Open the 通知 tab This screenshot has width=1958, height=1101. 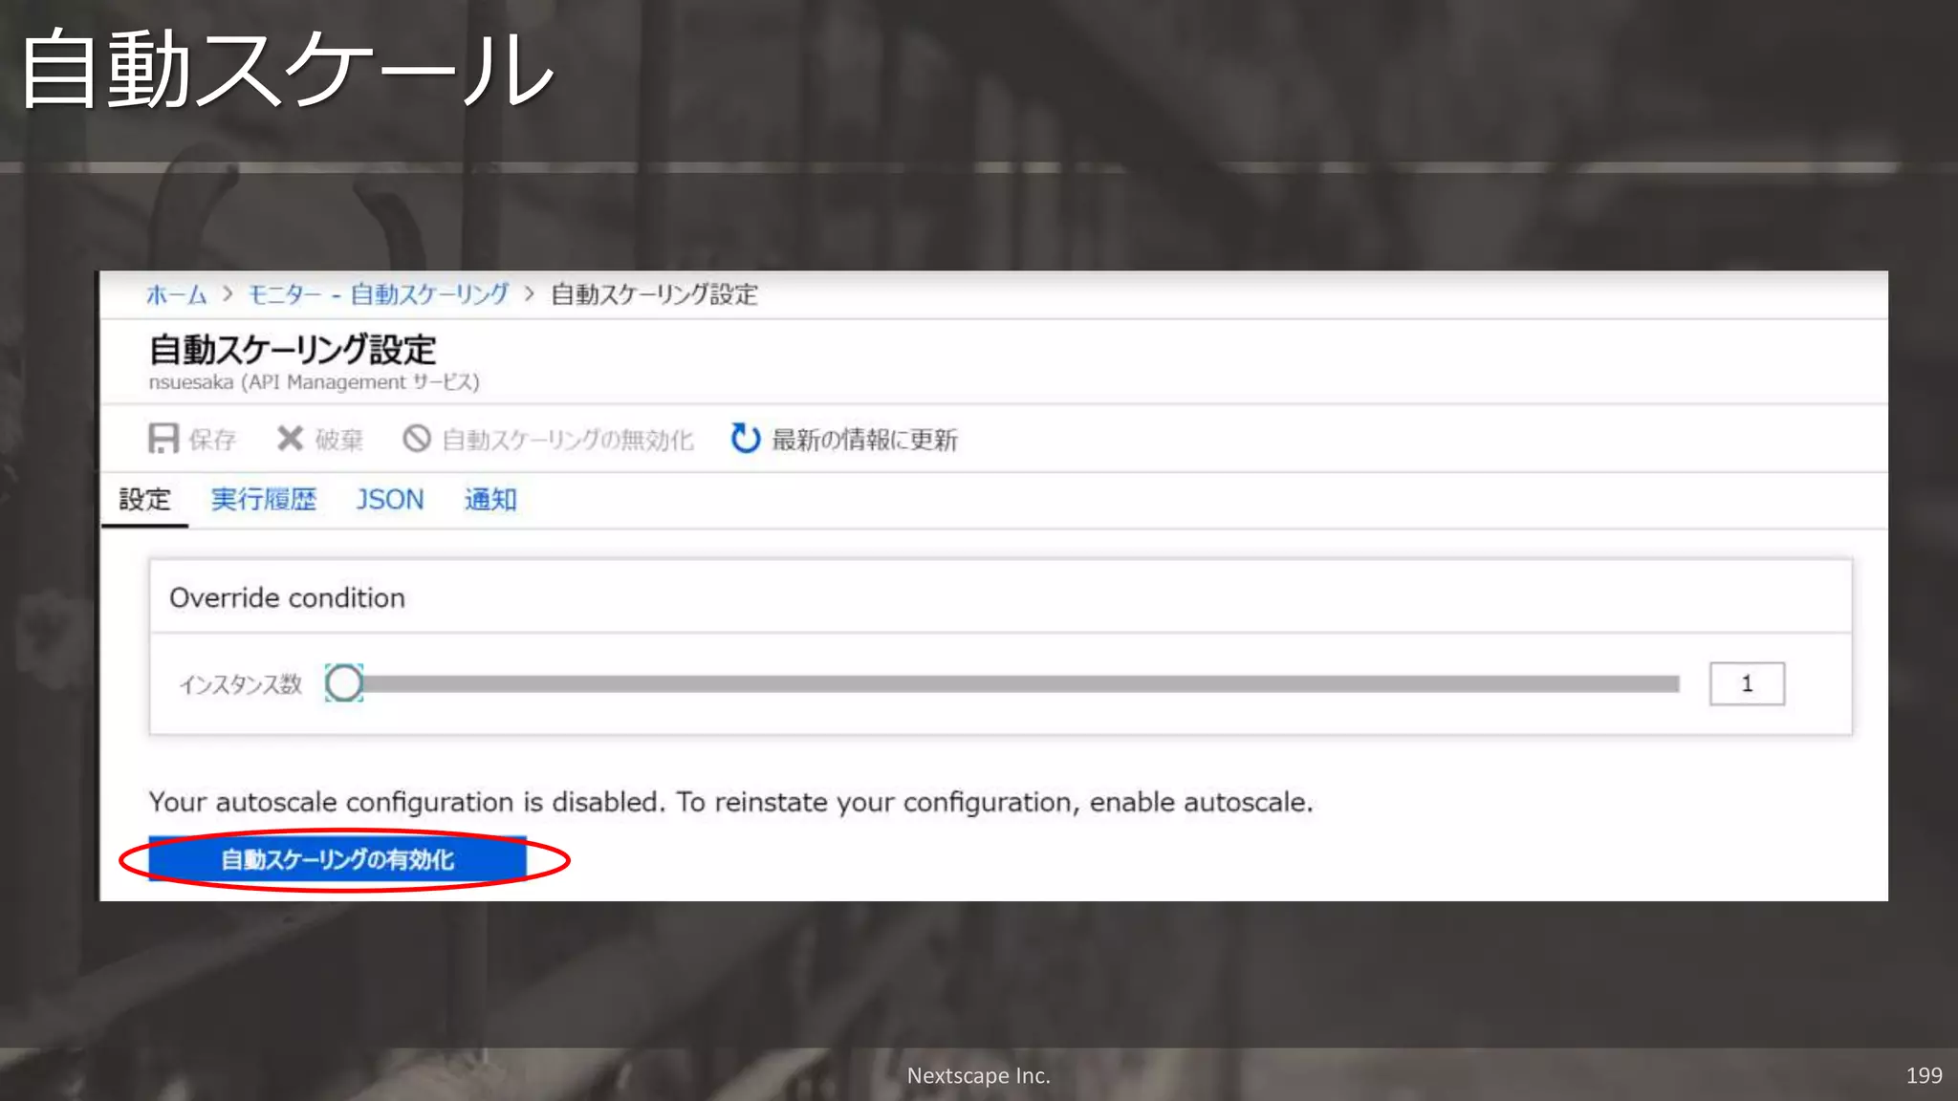click(490, 499)
